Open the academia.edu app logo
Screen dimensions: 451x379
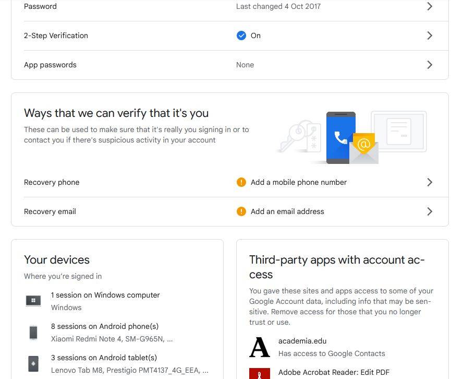tap(260, 347)
